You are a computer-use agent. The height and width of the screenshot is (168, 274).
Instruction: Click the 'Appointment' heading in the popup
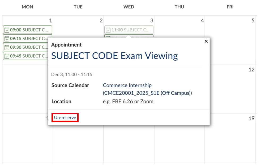point(66,45)
